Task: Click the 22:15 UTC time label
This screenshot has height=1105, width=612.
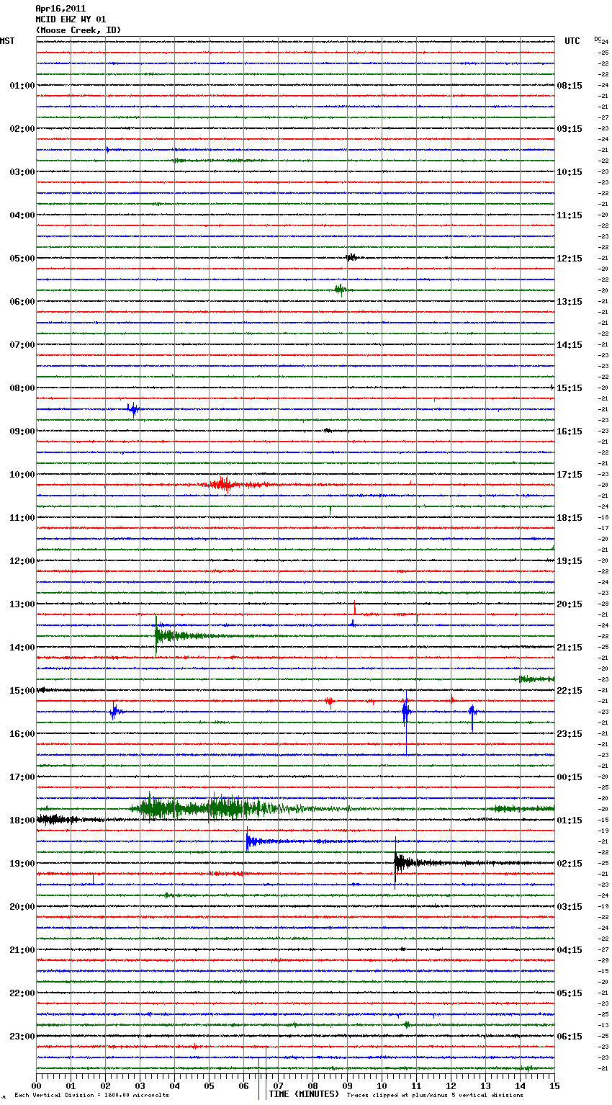Action: click(570, 691)
